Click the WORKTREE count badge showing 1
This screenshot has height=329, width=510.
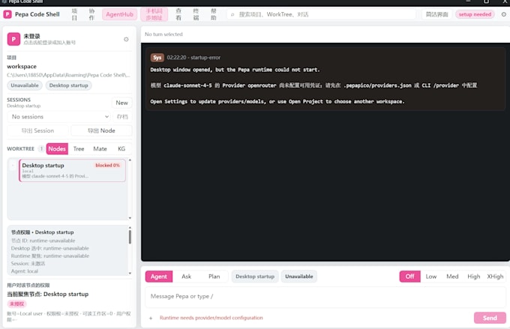point(41,148)
